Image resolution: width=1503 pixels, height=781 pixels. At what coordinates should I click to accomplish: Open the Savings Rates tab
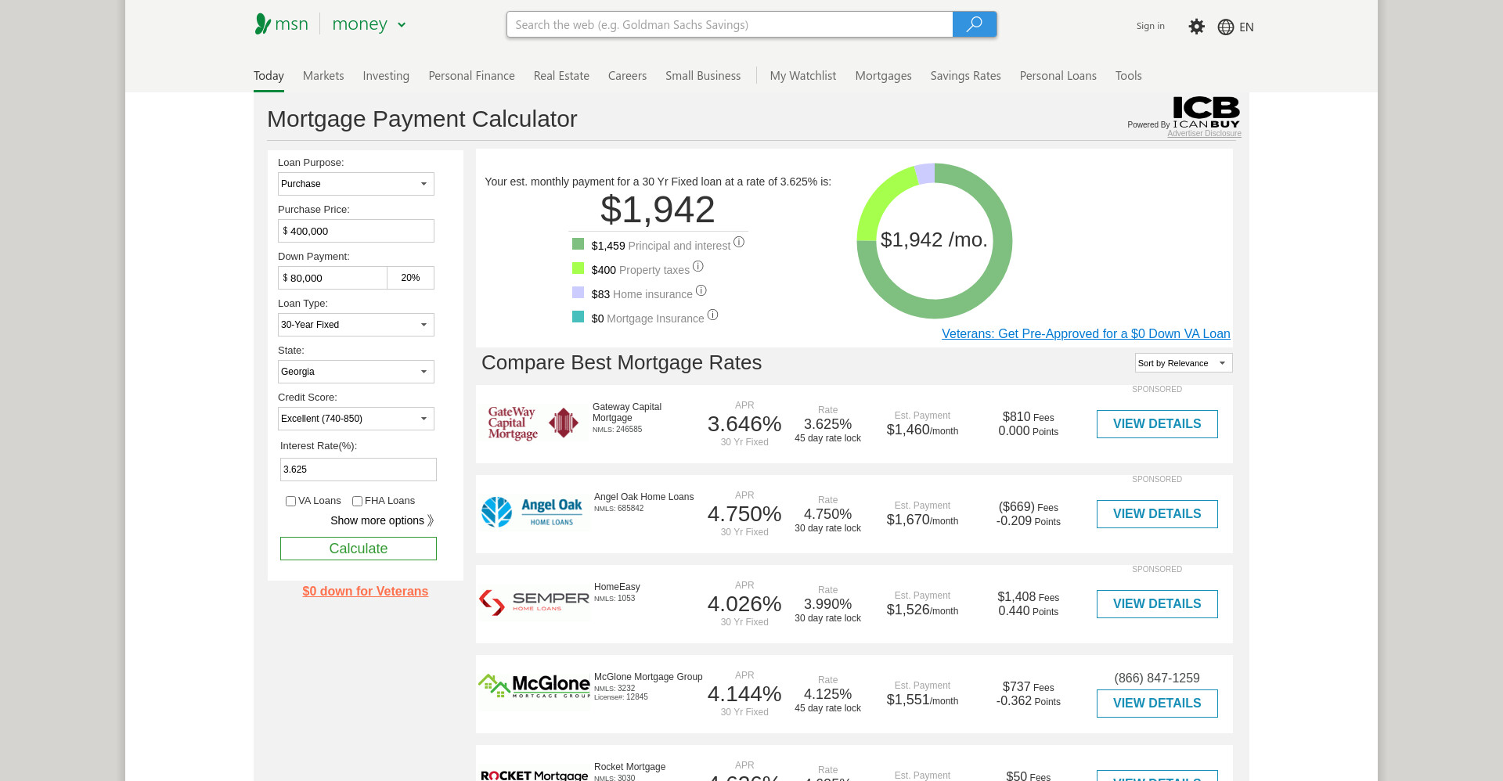[965, 76]
